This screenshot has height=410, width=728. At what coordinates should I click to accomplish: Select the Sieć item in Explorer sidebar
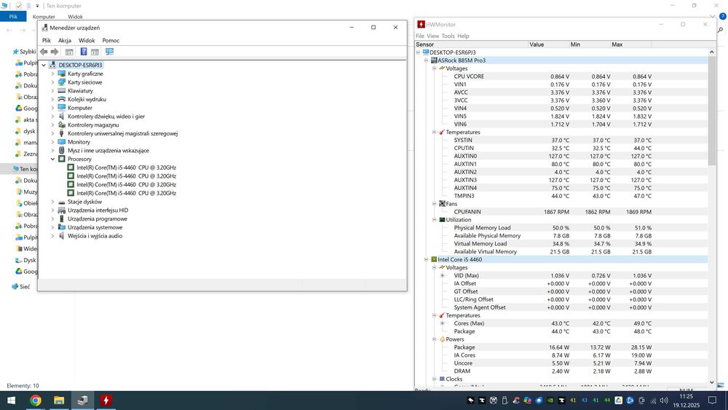tap(20, 286)
